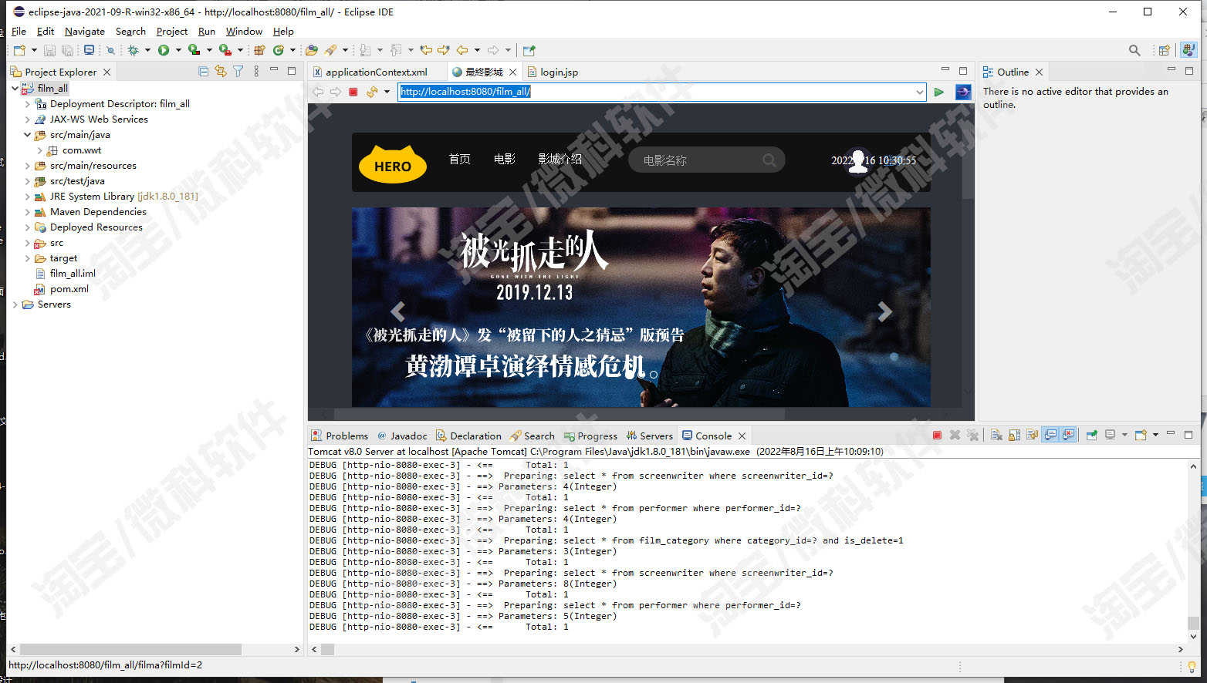Screen dimensions: 1207x683
Task: Click the Console vertical scrollbar thumb
Action: 1193,624
